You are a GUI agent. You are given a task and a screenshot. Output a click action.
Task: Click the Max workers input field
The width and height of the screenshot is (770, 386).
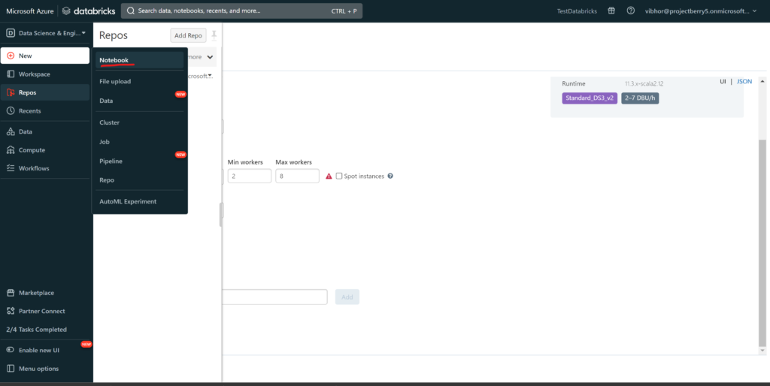click(x=298, y=176)
